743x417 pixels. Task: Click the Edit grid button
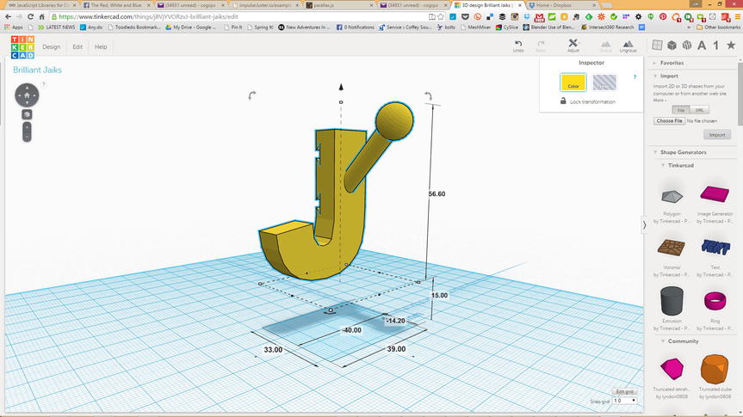pos(624,391)
